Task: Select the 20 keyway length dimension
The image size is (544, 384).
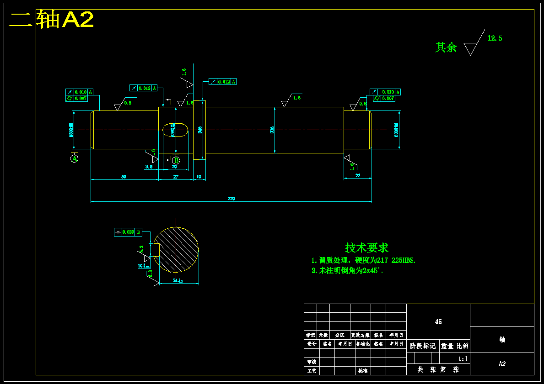Action: pos(174,167)
